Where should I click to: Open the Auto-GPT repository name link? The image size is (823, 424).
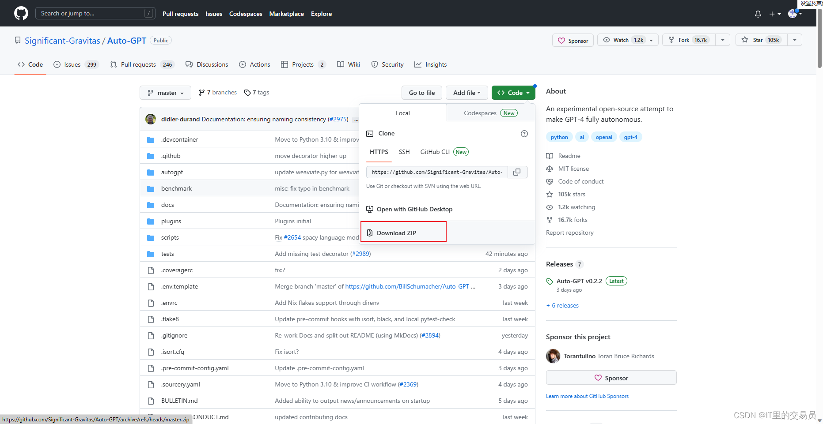(x=127, y=41)
